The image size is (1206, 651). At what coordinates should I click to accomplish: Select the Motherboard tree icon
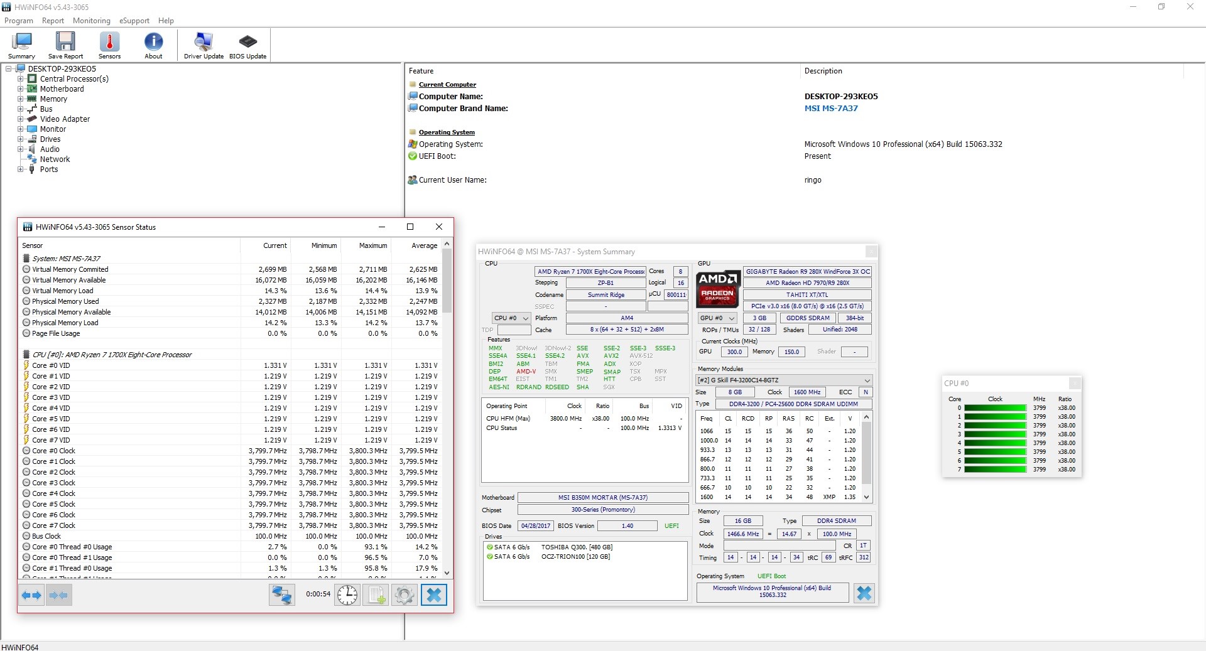coord(32,89)
